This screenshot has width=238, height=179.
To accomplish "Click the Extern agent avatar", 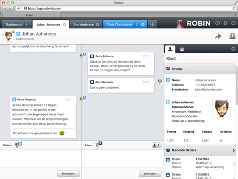I will click(17, 145).
